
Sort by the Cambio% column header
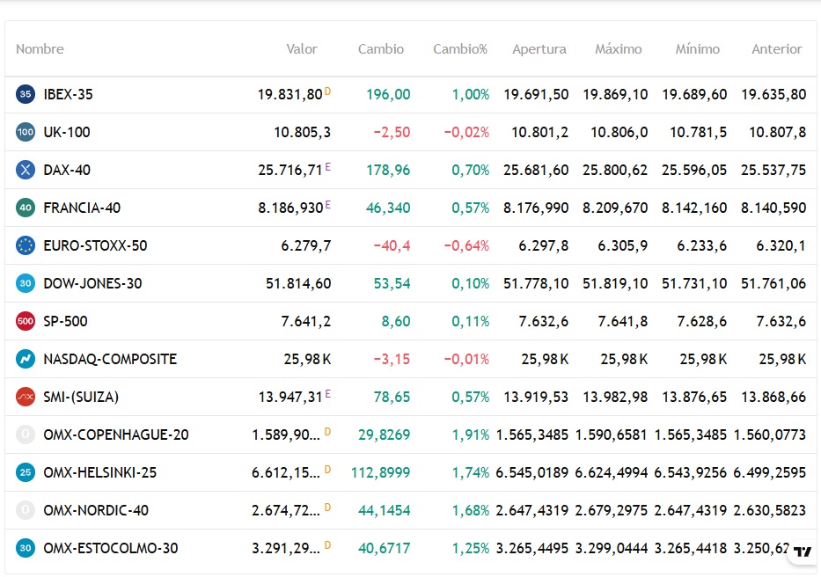459,48
